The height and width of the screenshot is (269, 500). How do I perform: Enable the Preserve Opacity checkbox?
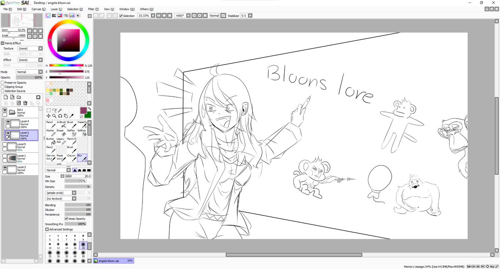[2, 83]
